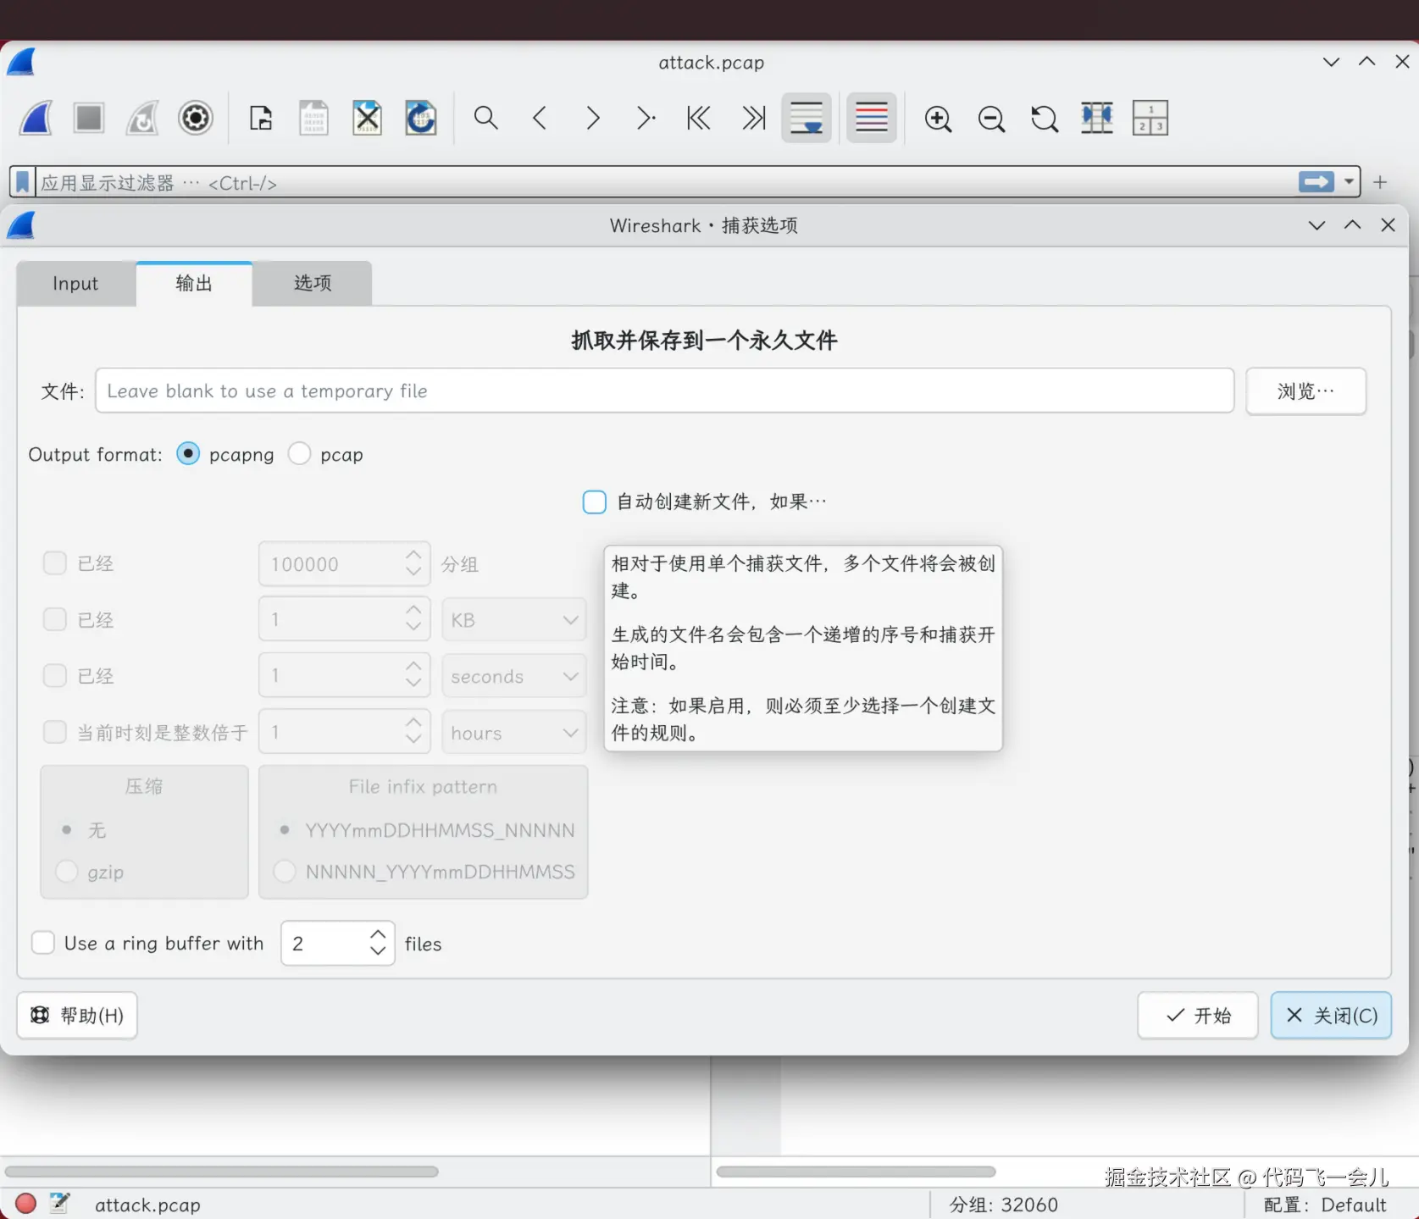Viewport: 1419px width, 1219px height.
Task: Start capturing packets with shark fin icon
Action: (36, 118)
